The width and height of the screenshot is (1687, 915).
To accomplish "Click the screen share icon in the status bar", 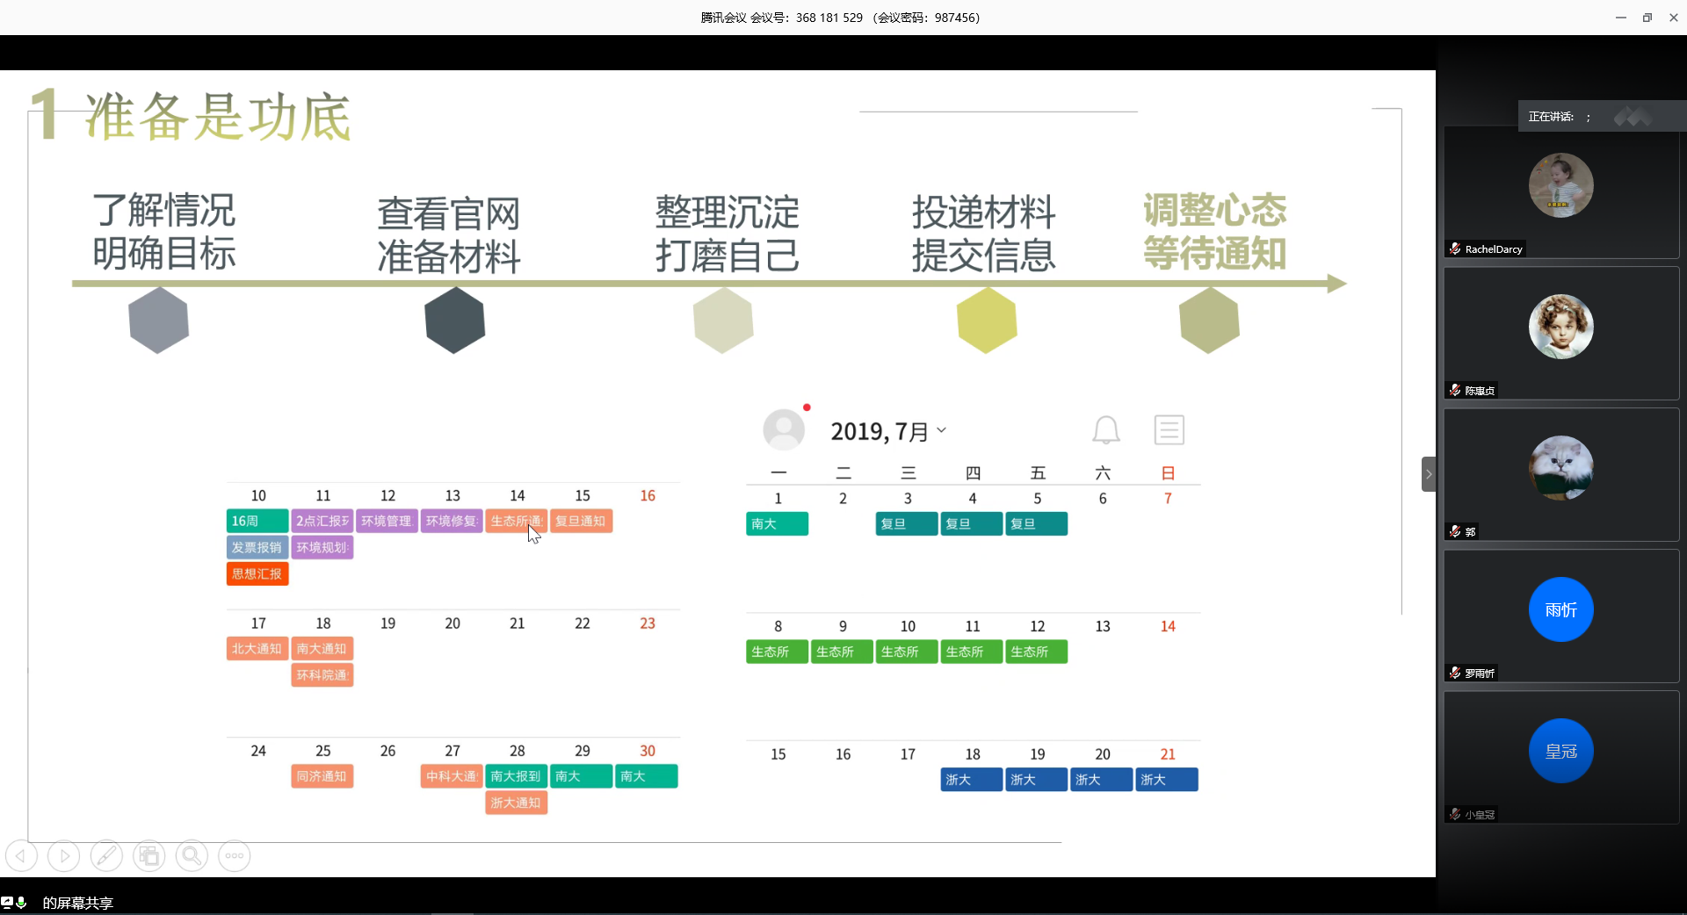I will pyautogui.click(x=8, y=903).
